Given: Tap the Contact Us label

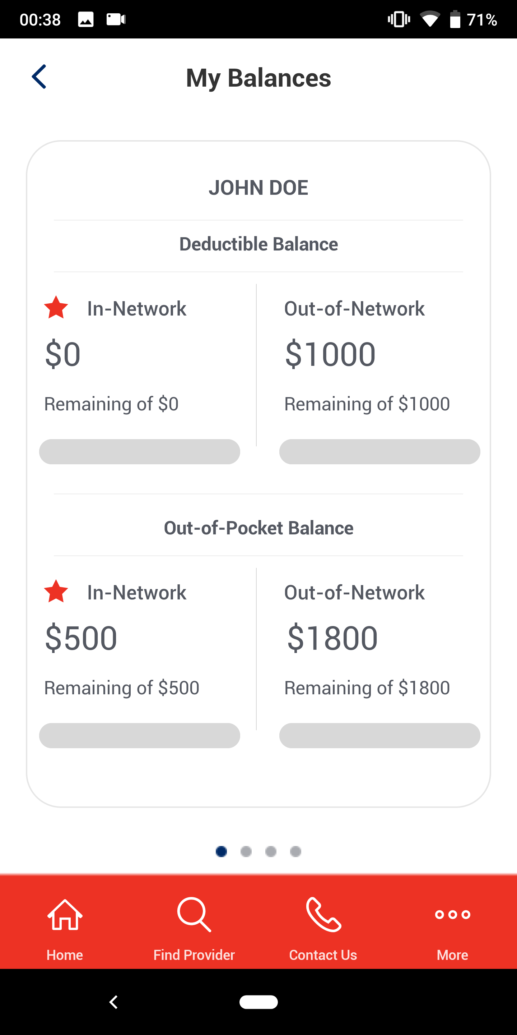Looking at the screenshot, I should [x=323, y=955].
